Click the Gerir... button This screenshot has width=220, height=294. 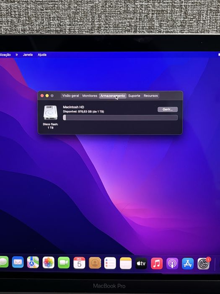pos(168,109)
